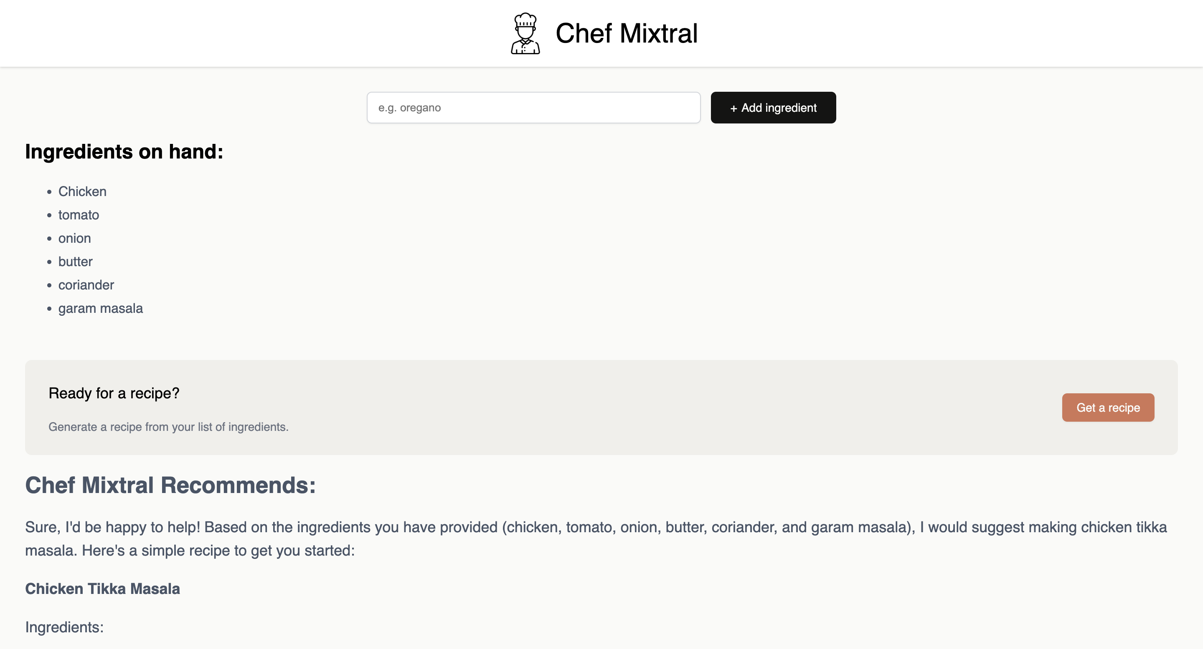Select butter in the ingredients list
The width and height of the screenshot is (1203, 649).
[75, 262]
